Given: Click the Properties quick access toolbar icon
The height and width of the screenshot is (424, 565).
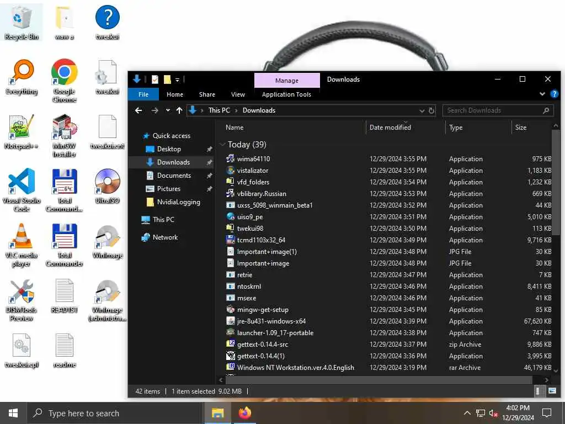Looking at the screenshot, I should click(x=155, y=79).
